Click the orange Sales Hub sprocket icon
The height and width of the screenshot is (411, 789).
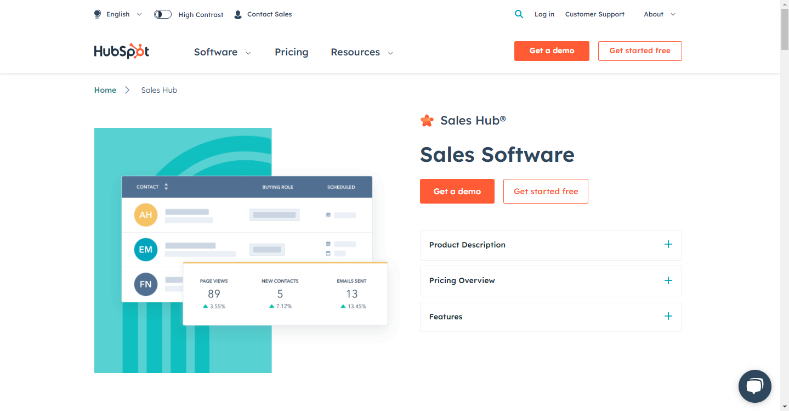point(427,121)
